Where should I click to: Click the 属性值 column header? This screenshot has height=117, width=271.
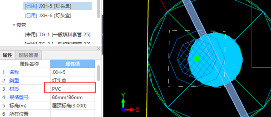pyautogui.click(x=73, y=64)
